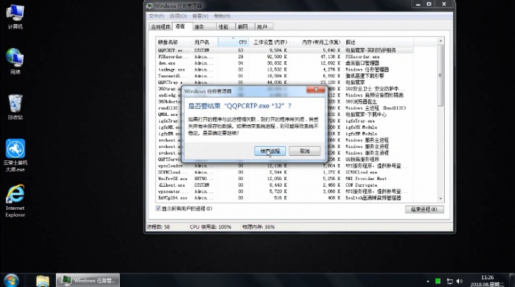
Task: Switch to the 性能 tab
Action: pos(226,27)
